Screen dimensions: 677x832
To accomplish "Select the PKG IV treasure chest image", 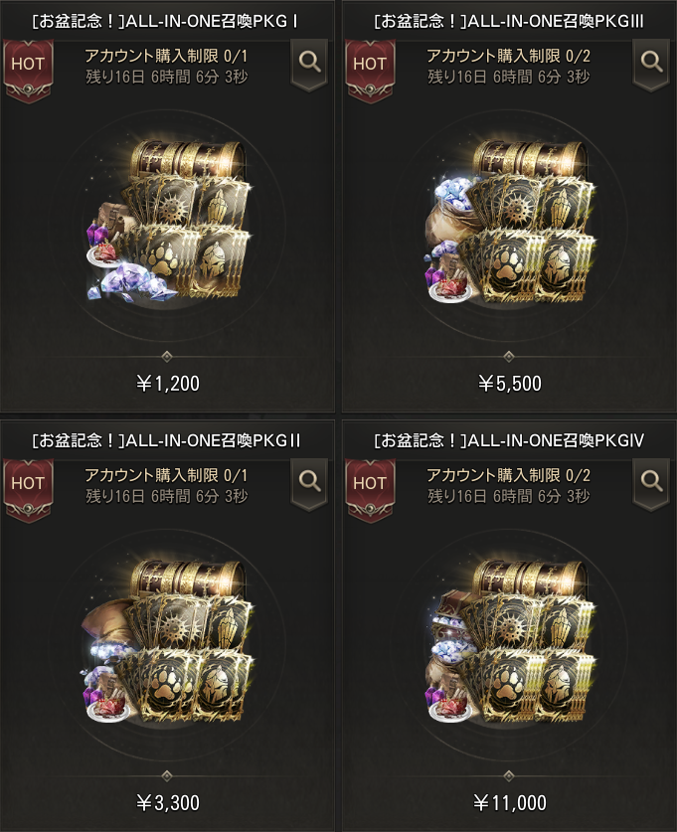I will click(510, 641).
